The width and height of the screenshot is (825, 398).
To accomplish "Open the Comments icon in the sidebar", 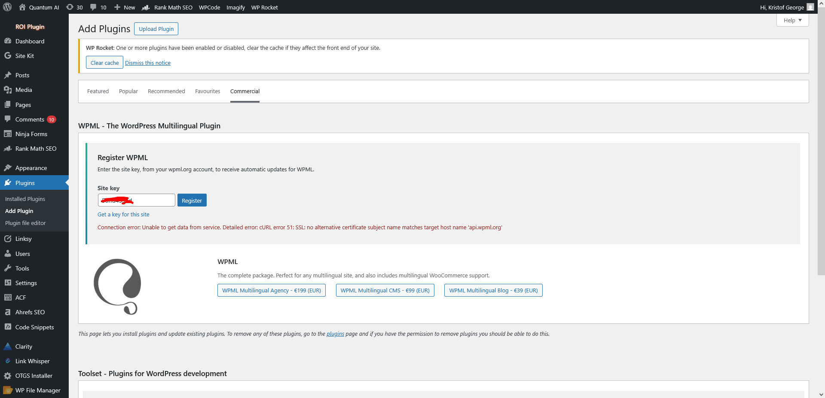I will click(8, 119).
